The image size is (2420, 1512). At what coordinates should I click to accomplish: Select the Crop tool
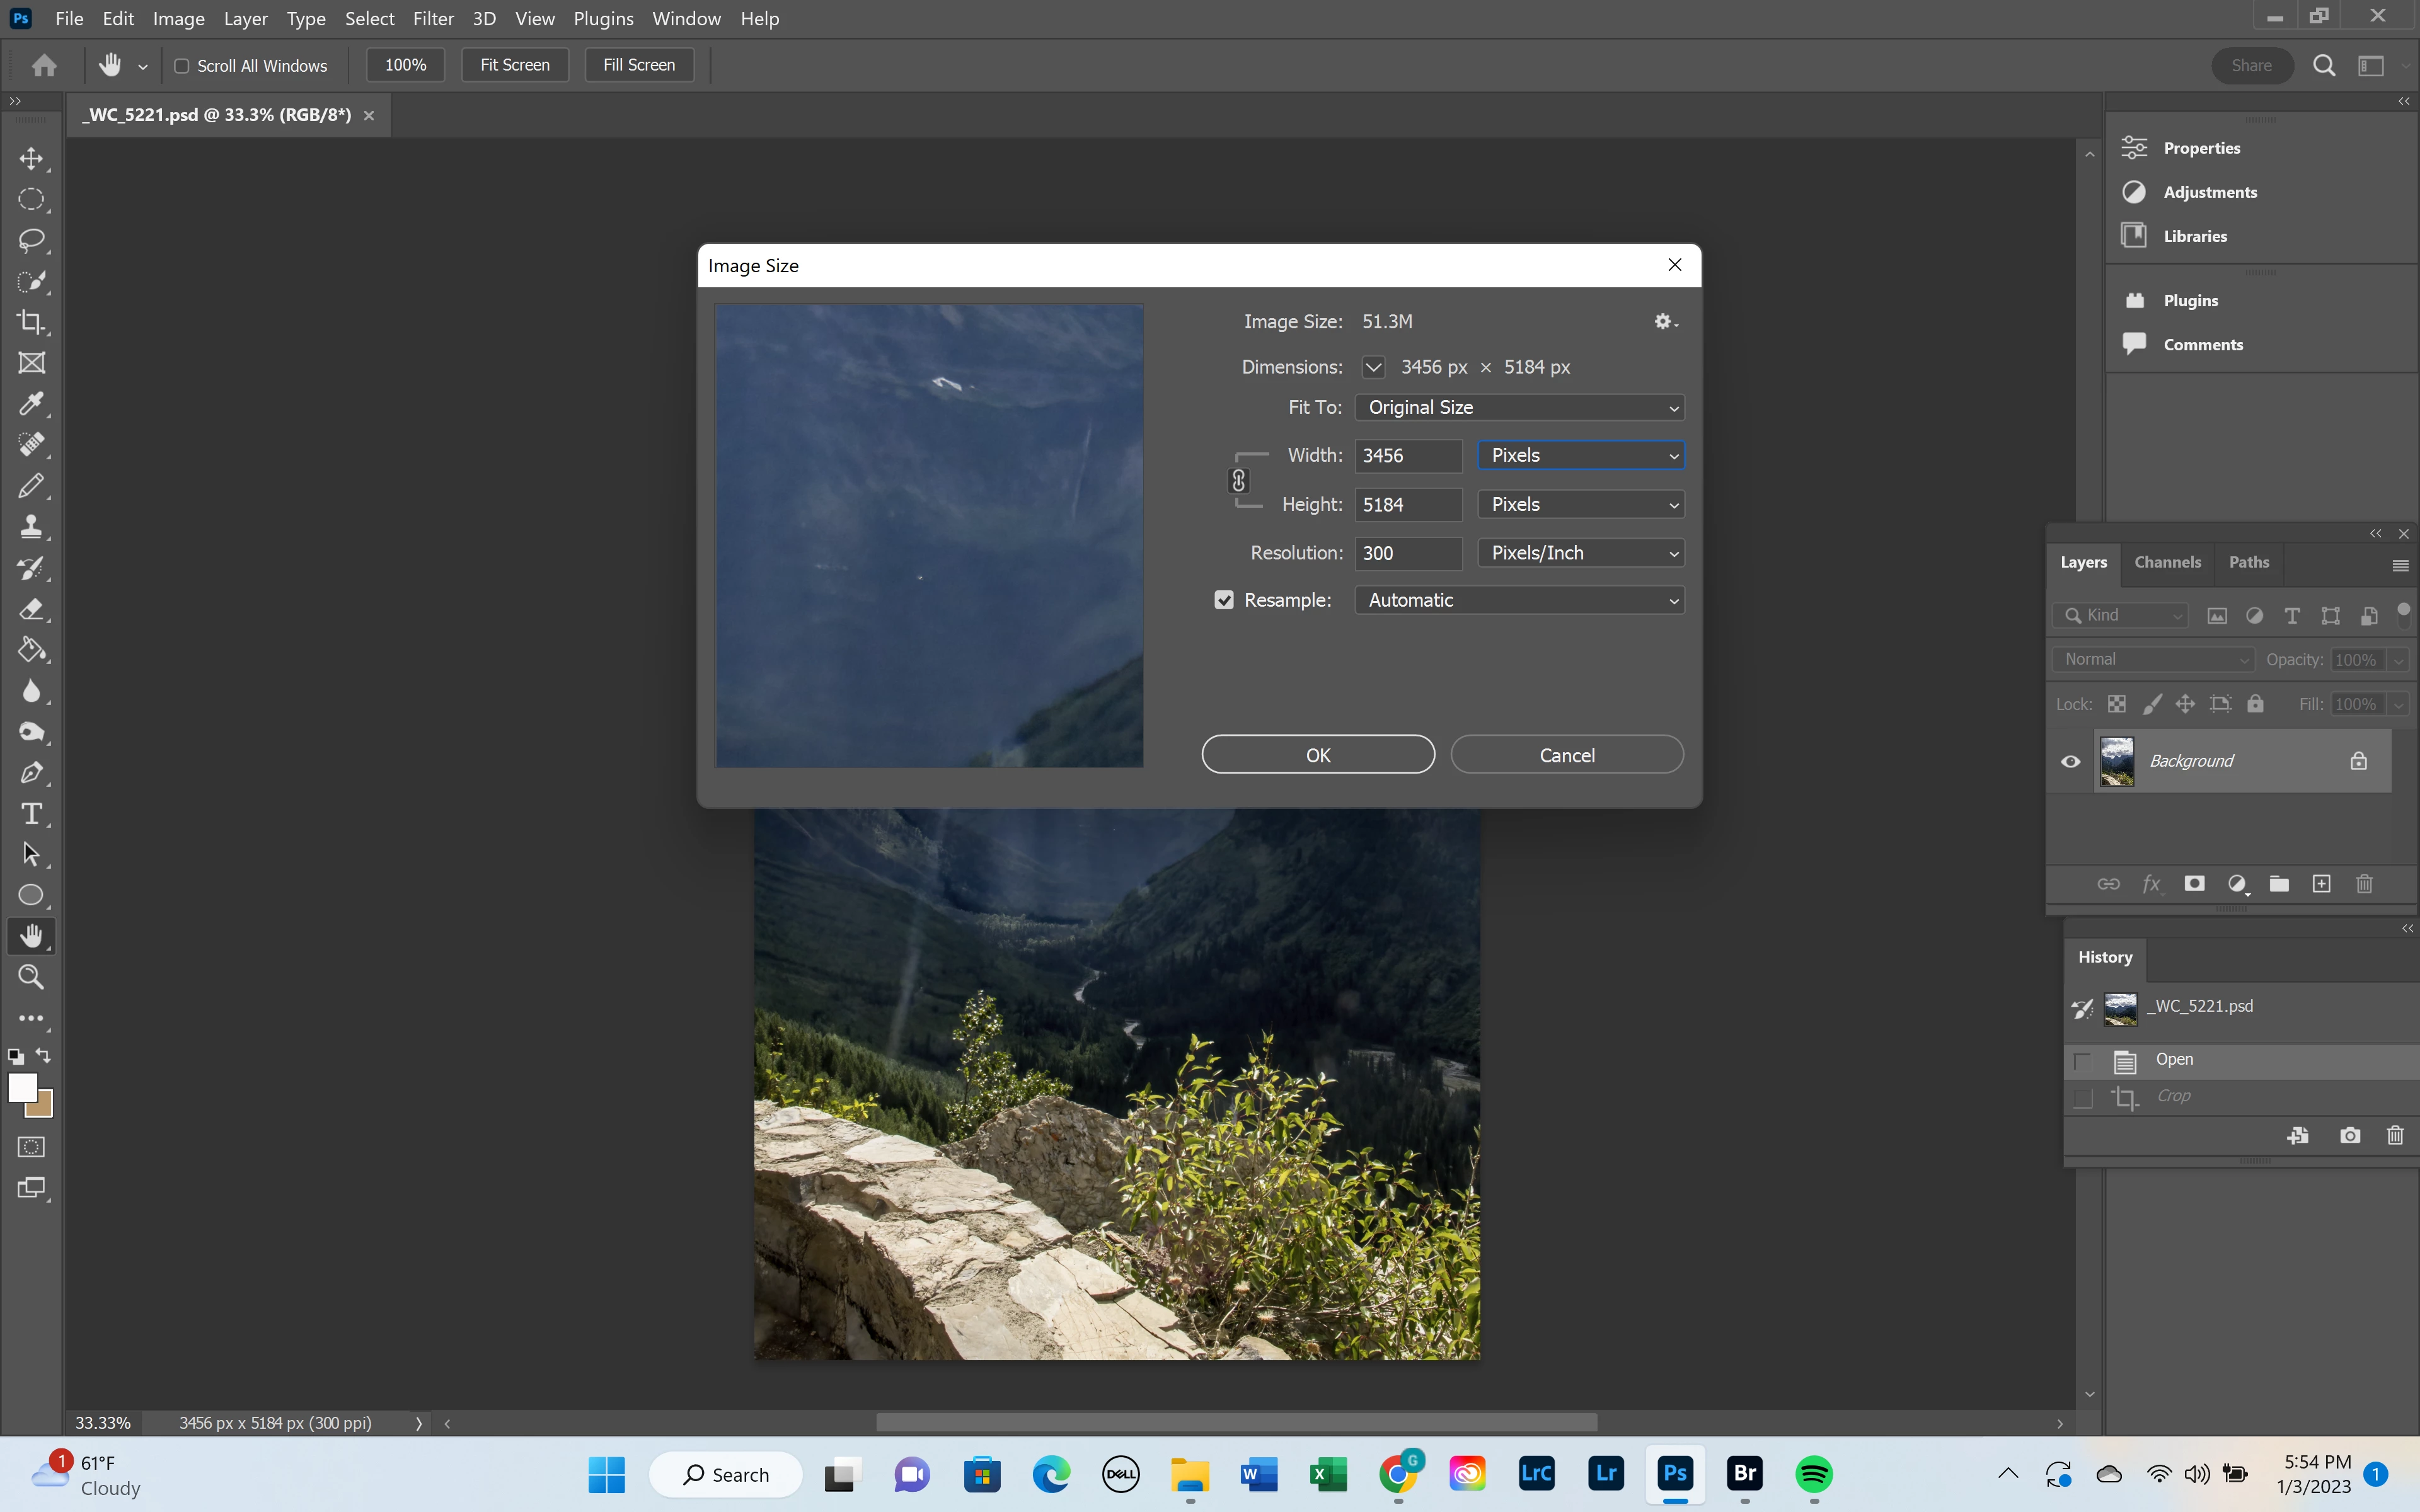31,322
